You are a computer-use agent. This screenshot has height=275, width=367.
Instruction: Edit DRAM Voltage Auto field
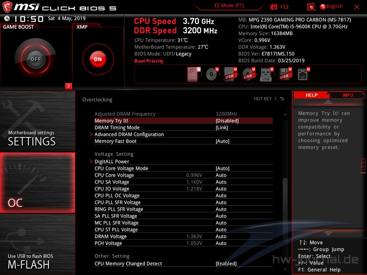221,236
